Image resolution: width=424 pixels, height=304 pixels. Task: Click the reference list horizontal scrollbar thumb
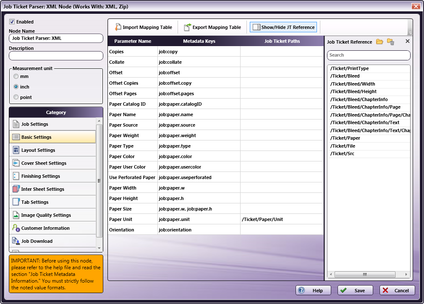tap(365, 274)
